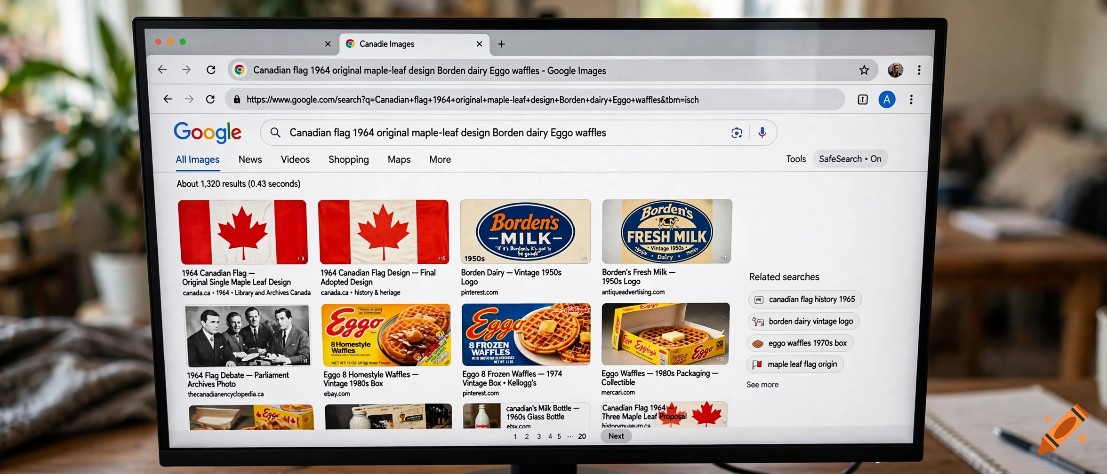The height and width of the screenshot is (474, 1107).
Task: Open the 'Eggo 8 Homestyle Waffles' box thumbnail
Action: pos(386,335)
